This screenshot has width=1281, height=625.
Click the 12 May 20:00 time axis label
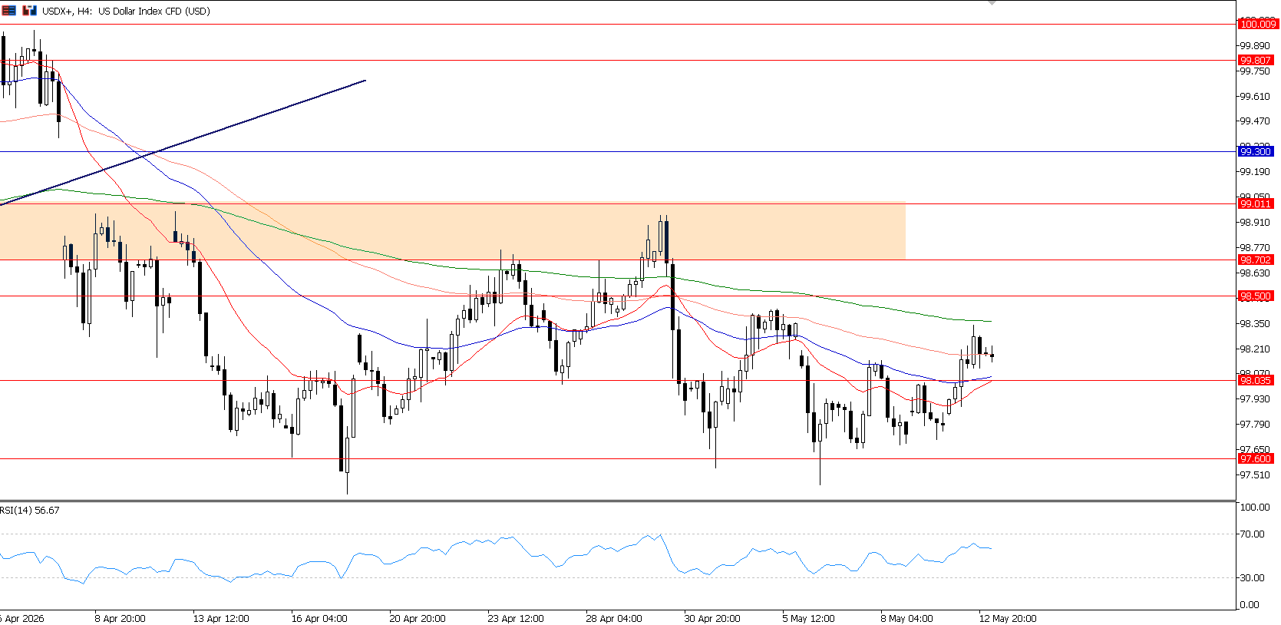pos(1008,618)
